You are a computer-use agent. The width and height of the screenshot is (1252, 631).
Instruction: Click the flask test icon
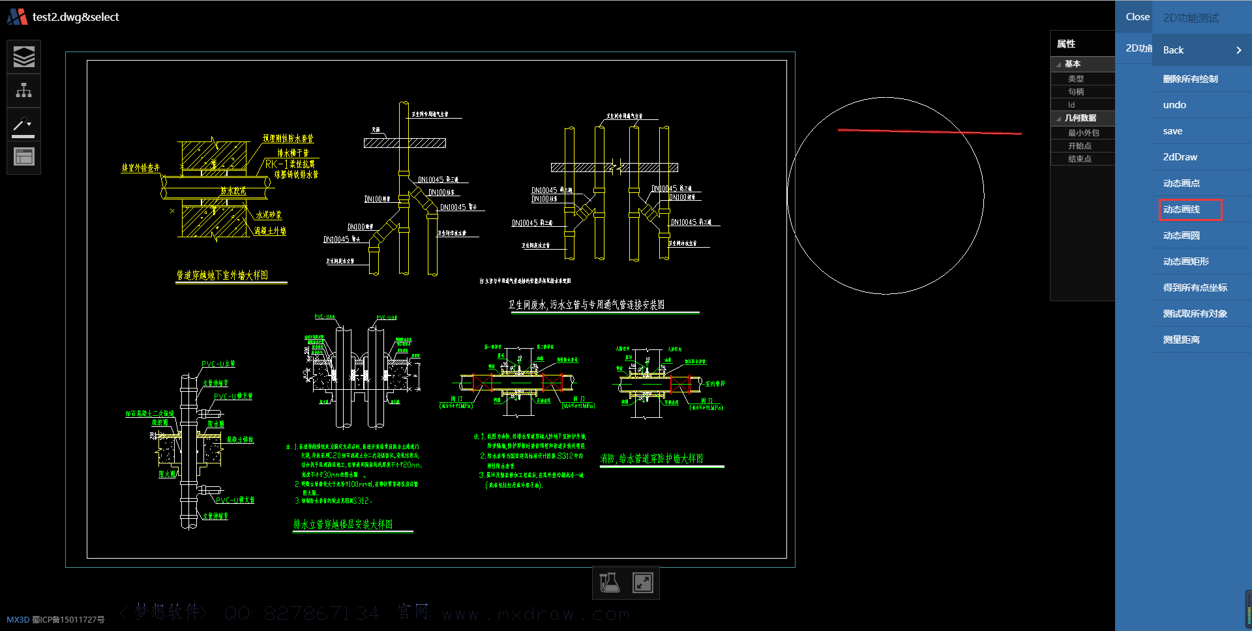click(x=609, y=583)
